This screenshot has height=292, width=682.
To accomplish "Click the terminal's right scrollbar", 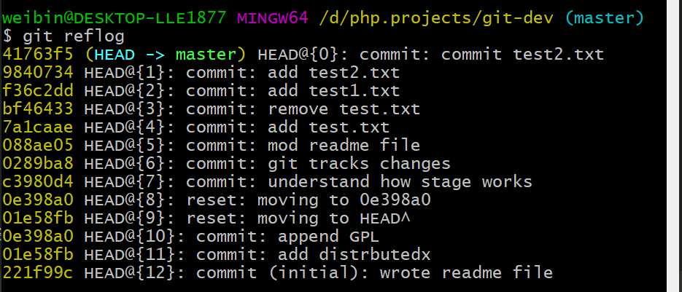I will click(674, 146).
